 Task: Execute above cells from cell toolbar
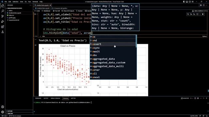[x=191, y=14]
